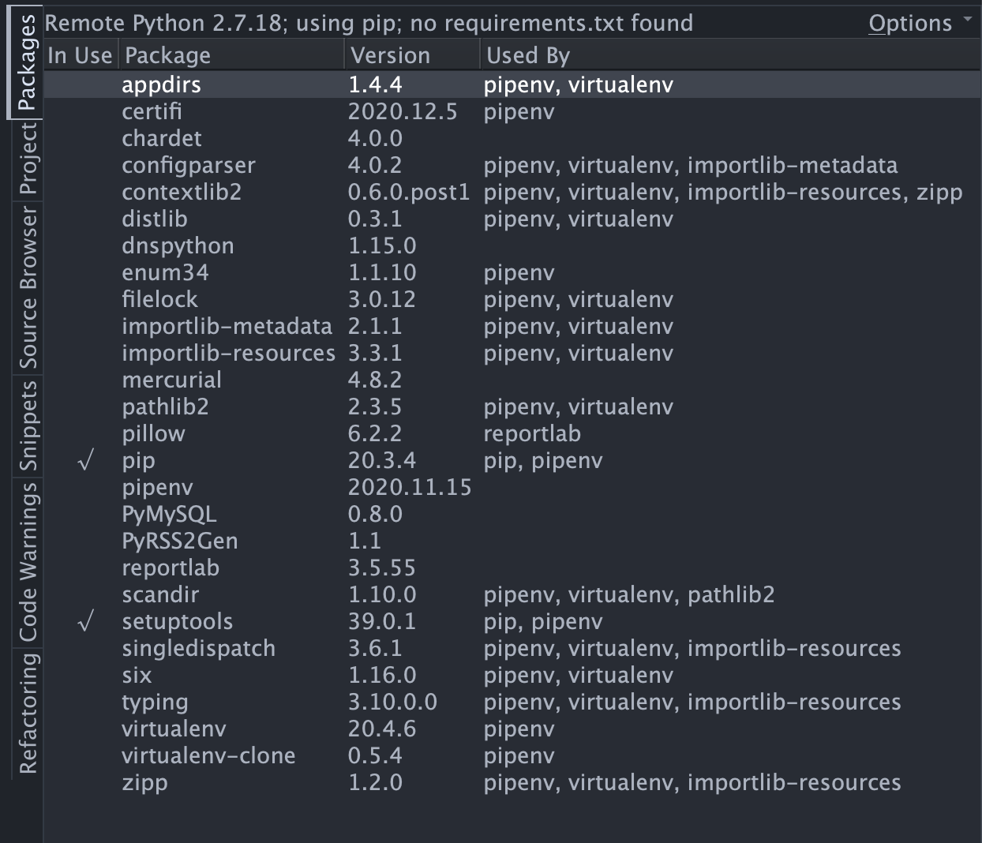This screenshot has height=843, width=982.
Task: Select the configparser package
Action: (x=189, y=165)
